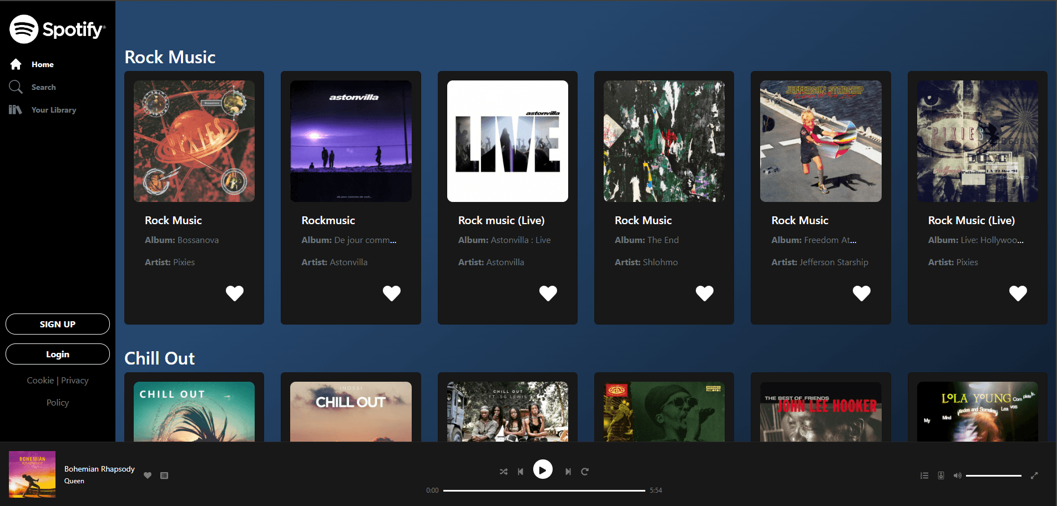Mute the volume
Viewport: 1057px width, 506px height.
[957, 475]
